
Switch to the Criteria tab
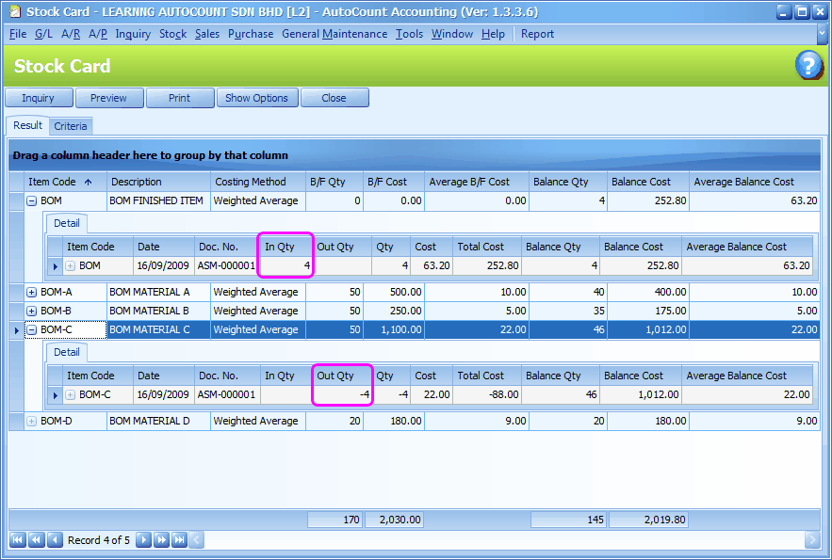(x=71, y=126)
